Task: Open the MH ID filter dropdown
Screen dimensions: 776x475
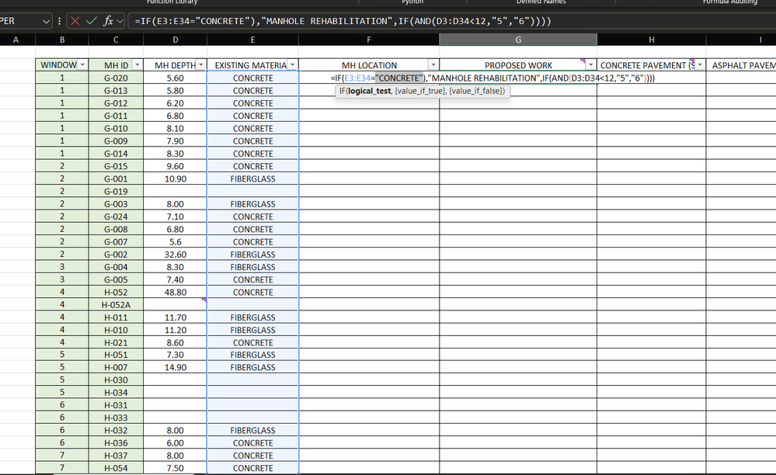Action: (x=135, y=64)
